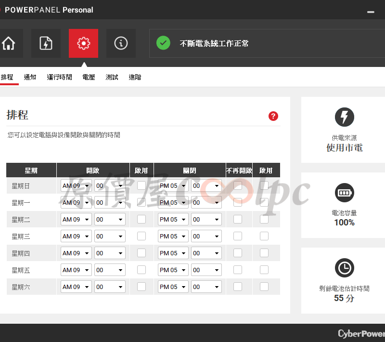The height and width of the screenshot is (342, 385).
Task: Click the red settings gear icon
Action: [83, 43]
